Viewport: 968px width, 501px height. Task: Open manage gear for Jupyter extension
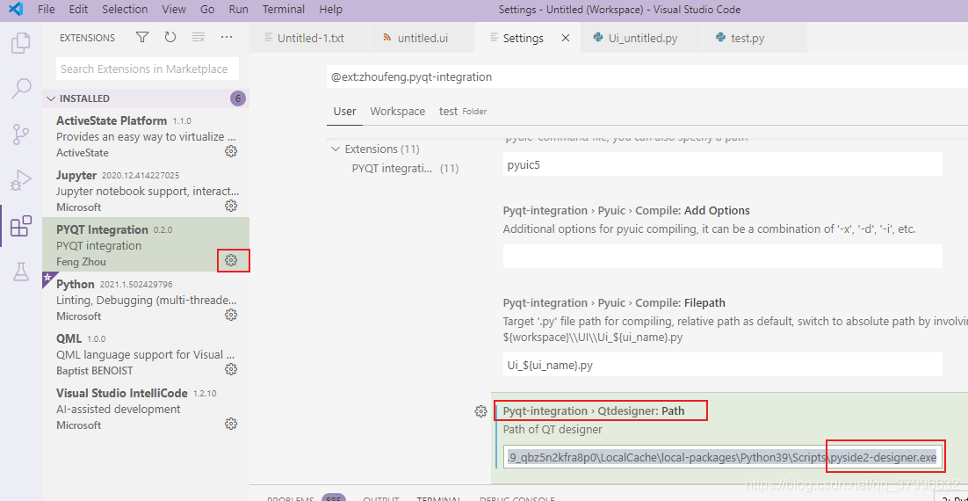tap(231, 206)
